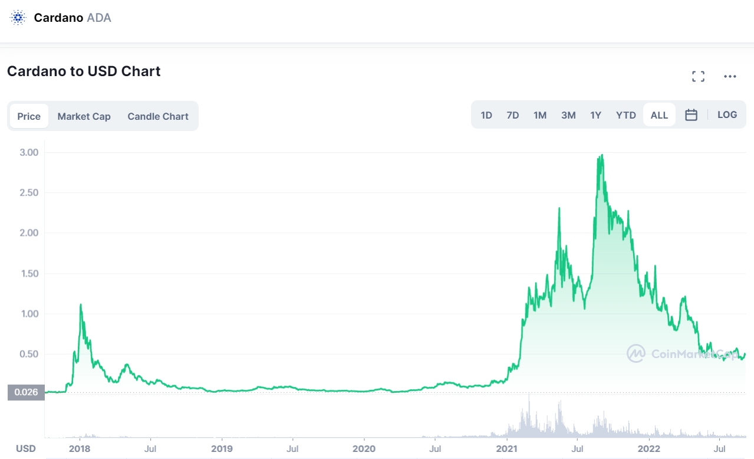The height and width of the screenshot is (459, 754).
Task: Click the 2022 x-axis label
Action: (x=649, y=448)
